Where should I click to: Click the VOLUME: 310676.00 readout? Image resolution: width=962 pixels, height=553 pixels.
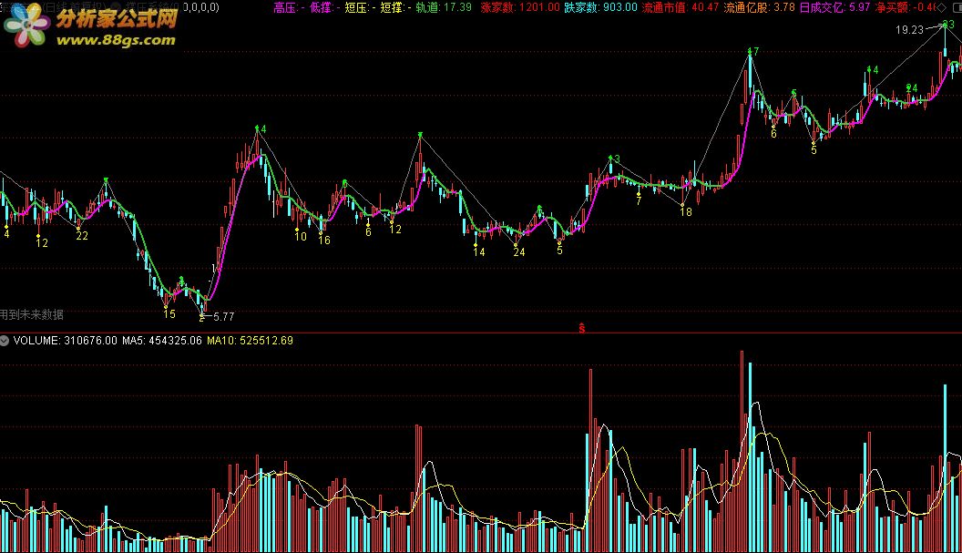[x=65, y=341]
